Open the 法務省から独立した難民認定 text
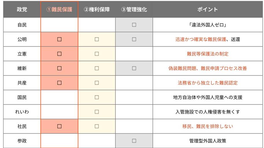 pyautogui.click(x=208, y=83)
